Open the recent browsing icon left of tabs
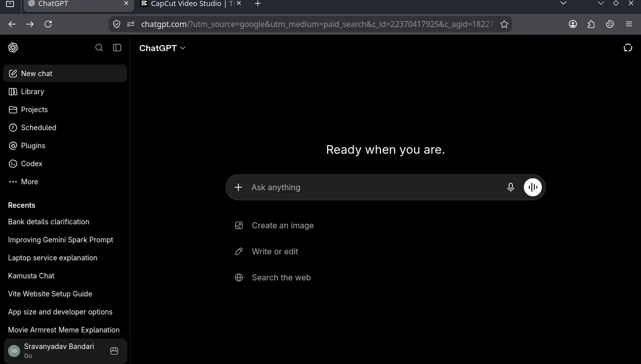 tap(10, 4)
